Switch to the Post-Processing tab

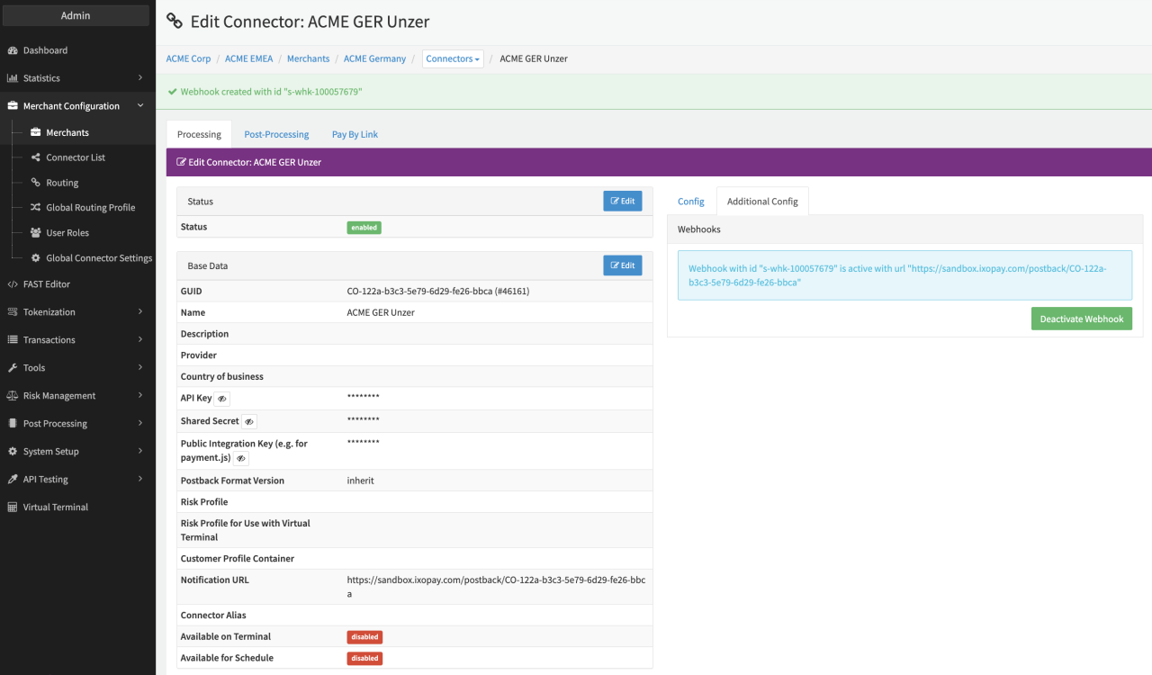tap(276, 135)
